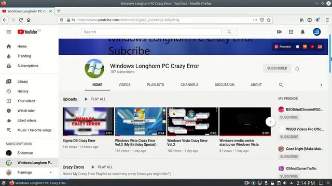Image resolution: width=332 pixels, height=186 pixels.
Task: Open Flamingo subscription channel
Action: [x=29, y=172]
